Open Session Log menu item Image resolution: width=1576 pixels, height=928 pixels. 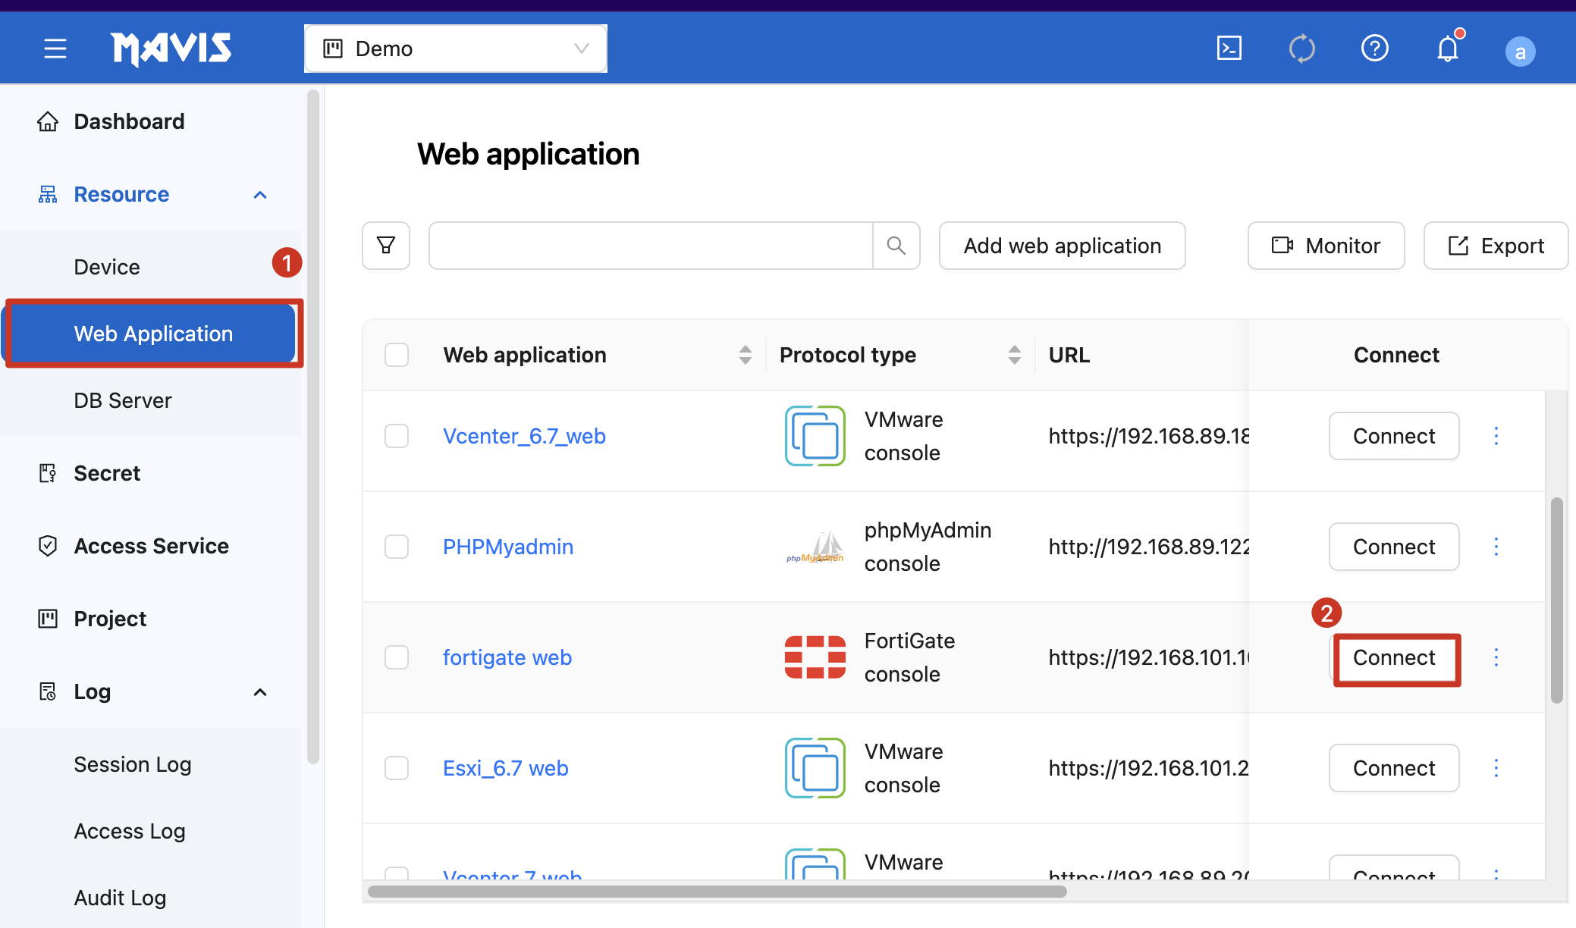(133, 764)
